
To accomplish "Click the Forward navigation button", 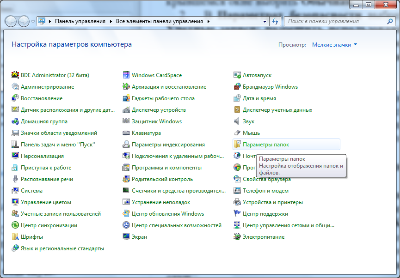I will pyautogui.click(x=24, y=21).
